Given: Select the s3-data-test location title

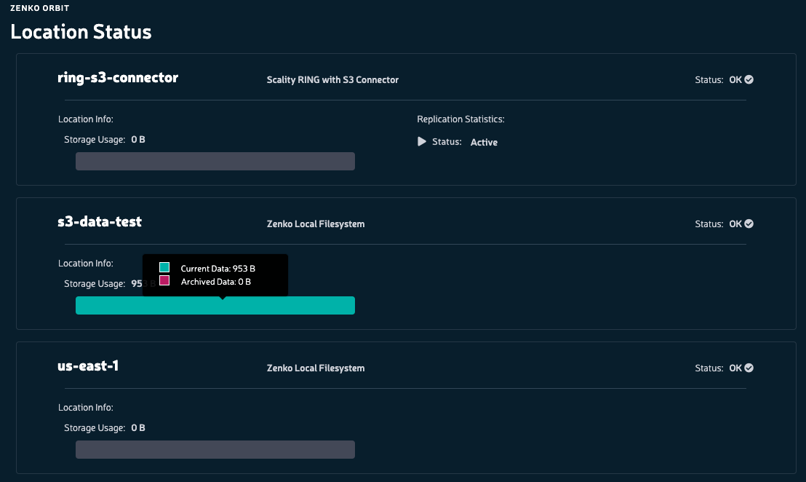Looking at the screenshot, I should point(100,222).
